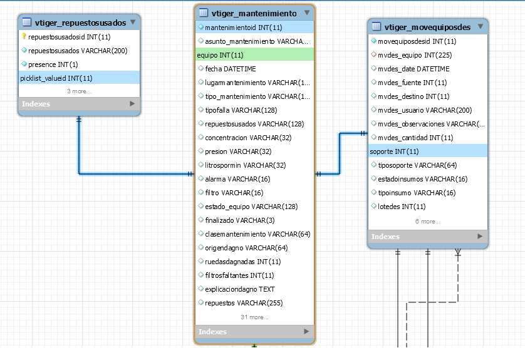Click the diamond icon beside mvdes_fuente INT(11)
525x348 pixels.
[373, 82]
